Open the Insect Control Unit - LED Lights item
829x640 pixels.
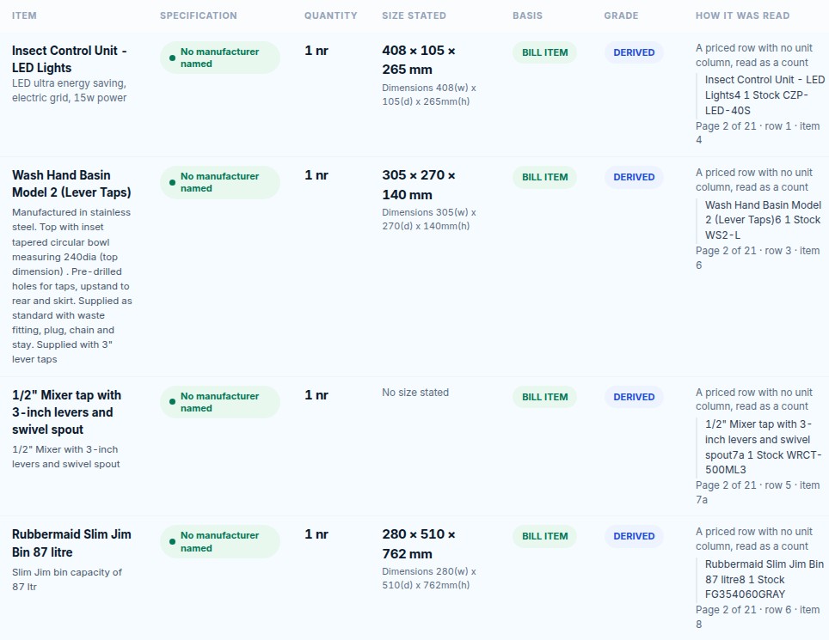click(70, 59)
